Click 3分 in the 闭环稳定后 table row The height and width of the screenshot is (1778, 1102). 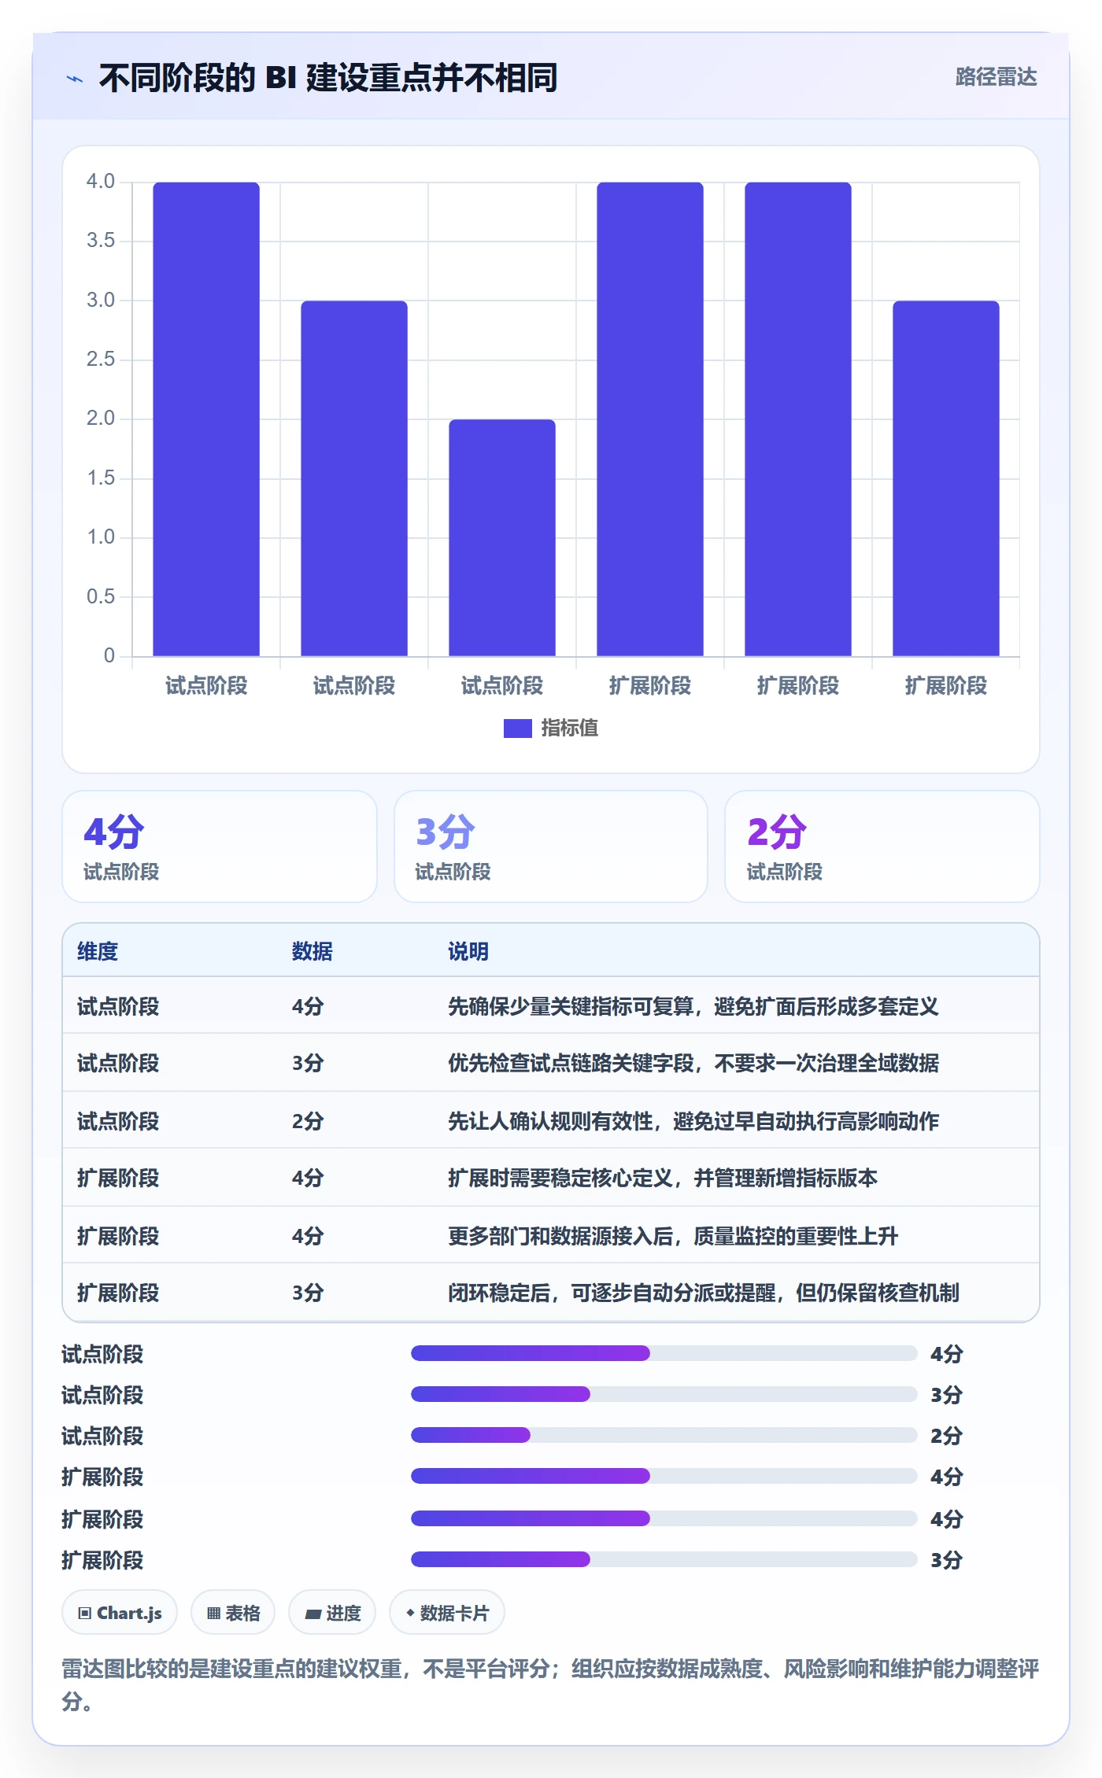click(308, 1293)
